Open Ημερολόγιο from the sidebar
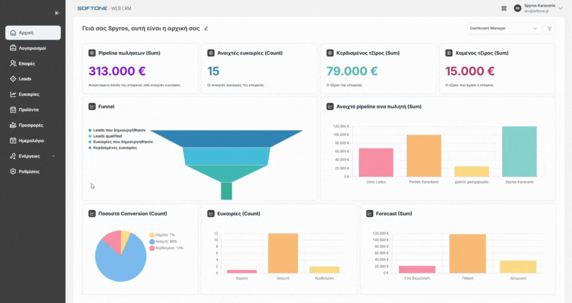The width and height of the screenshot is (572, 303). pos(31,140)
